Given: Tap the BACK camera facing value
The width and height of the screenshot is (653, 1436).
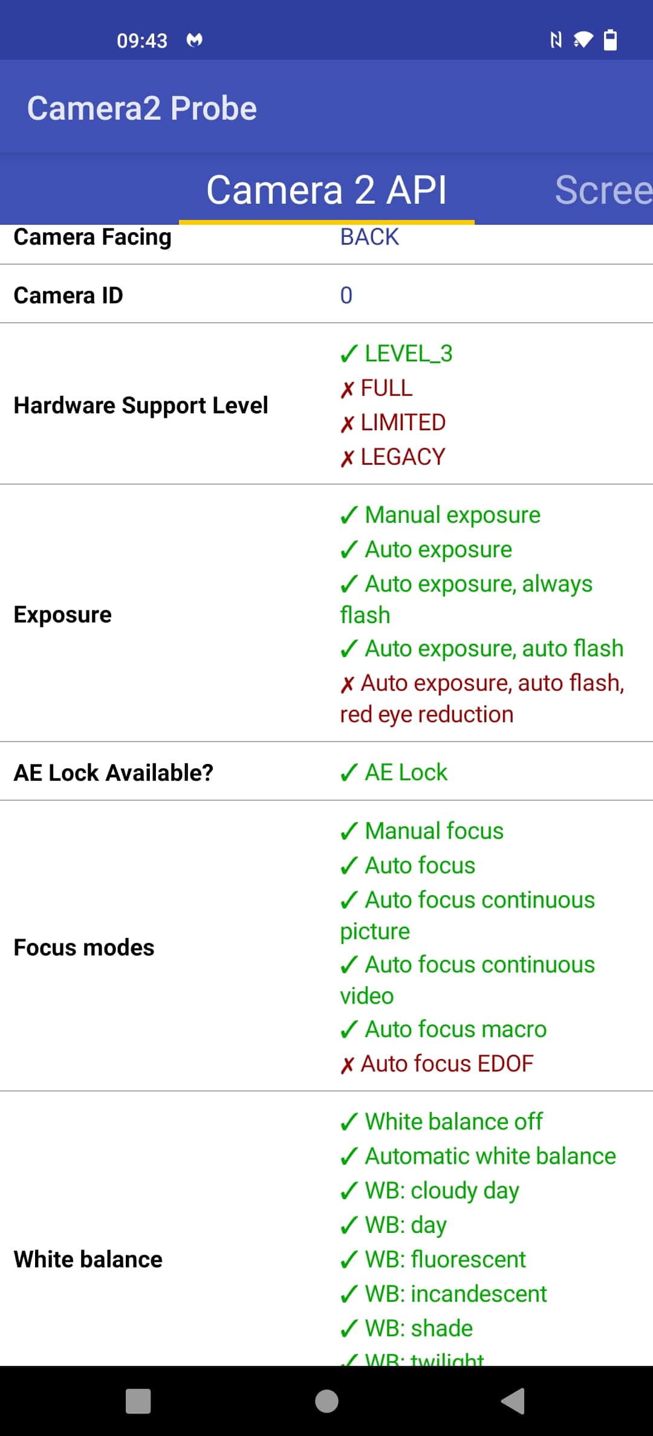Looking at the screenshot, I should [x=369, y=237].
